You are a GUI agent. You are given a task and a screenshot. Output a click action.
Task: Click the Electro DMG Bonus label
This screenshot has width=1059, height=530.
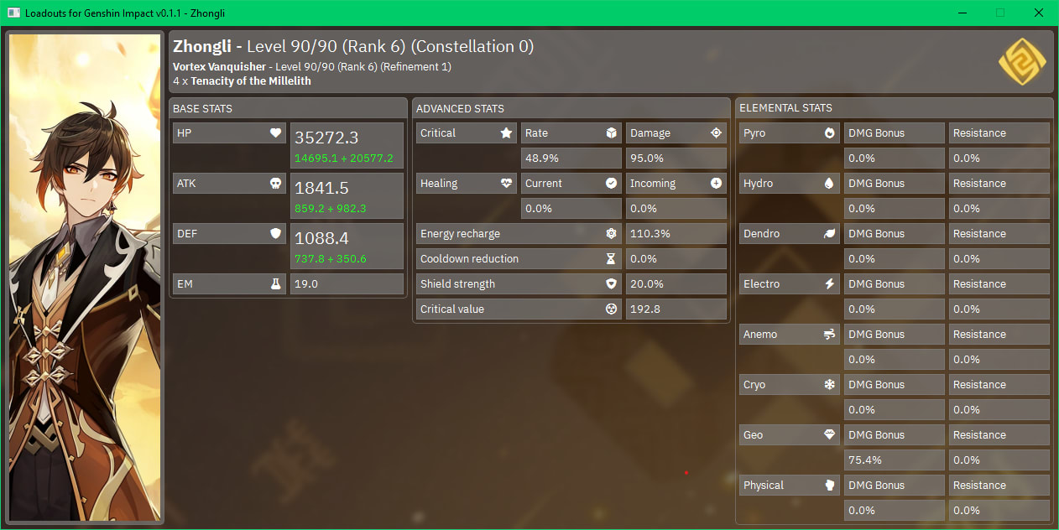[895, 284]
